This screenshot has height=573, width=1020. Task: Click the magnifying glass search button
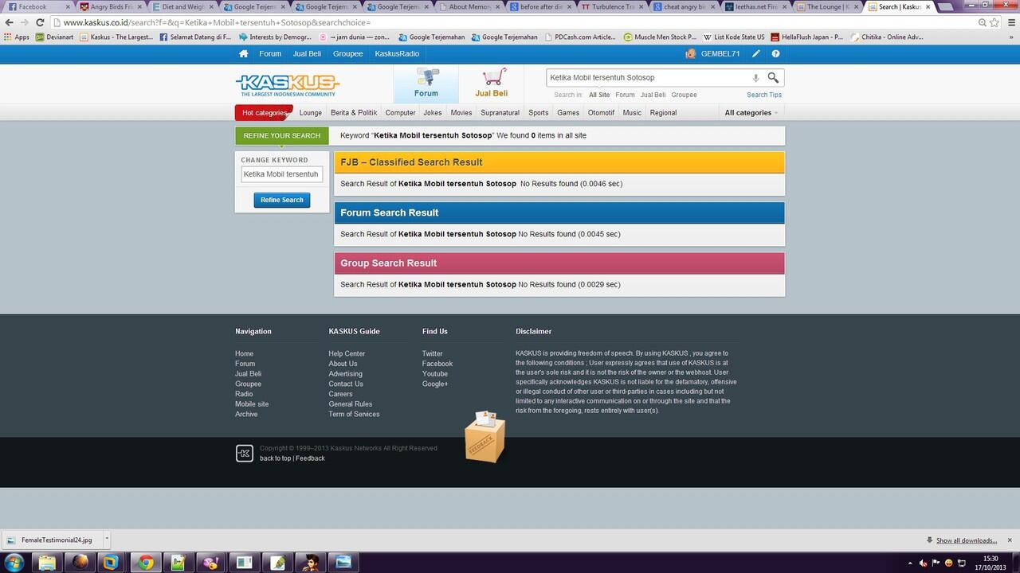[x=773, y=77]
